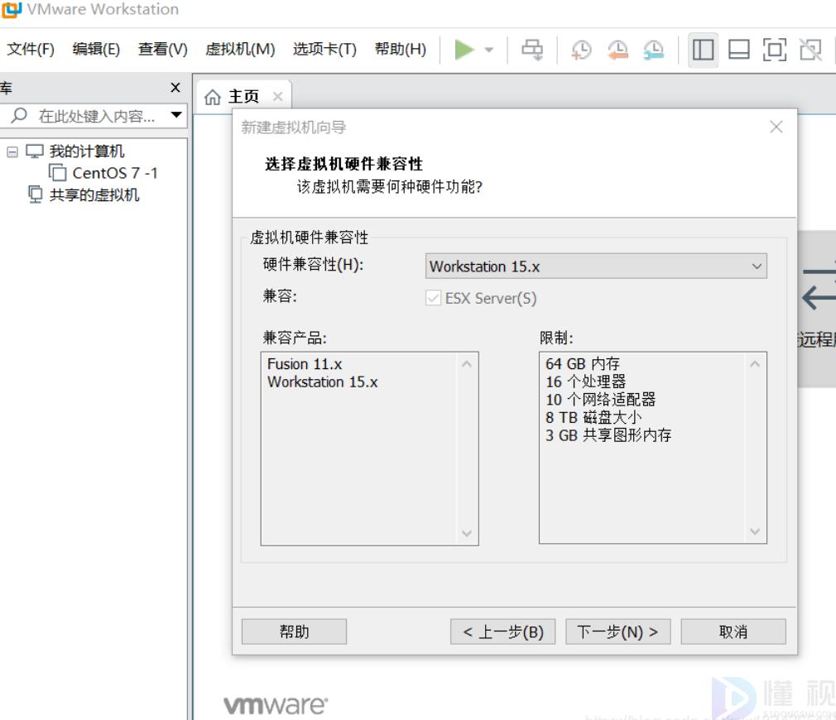This screenshot has width=836, height=720.
Task: Click the send Ctrl+Alt+Del toolbar icon
Action: pos(532,50)
